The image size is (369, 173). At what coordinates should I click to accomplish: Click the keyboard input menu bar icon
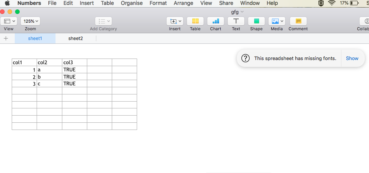[x=321, y=3]
